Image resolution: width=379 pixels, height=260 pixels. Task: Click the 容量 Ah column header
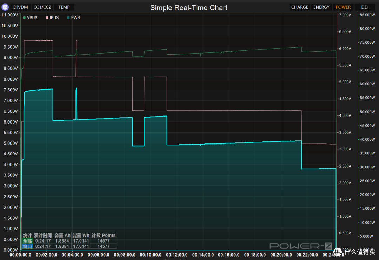[62, 236]
